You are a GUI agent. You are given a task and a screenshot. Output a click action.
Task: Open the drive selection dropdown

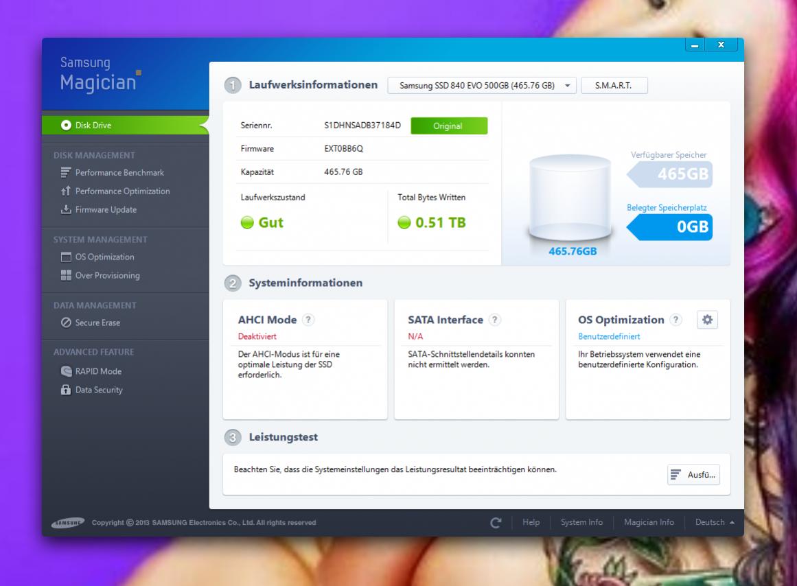482,85
